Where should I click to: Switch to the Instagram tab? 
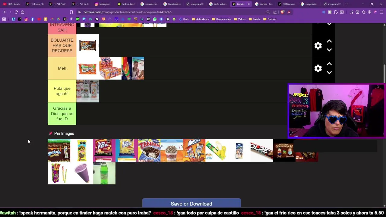click(103, 4)
